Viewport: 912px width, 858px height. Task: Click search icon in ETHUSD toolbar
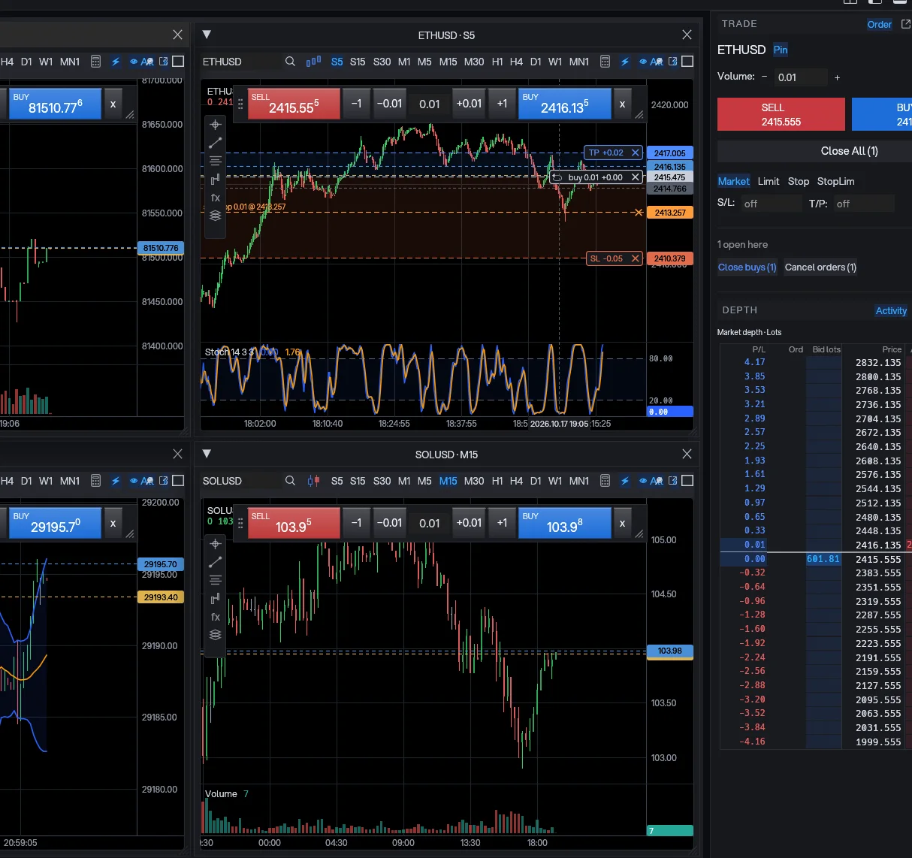[290, 62]
